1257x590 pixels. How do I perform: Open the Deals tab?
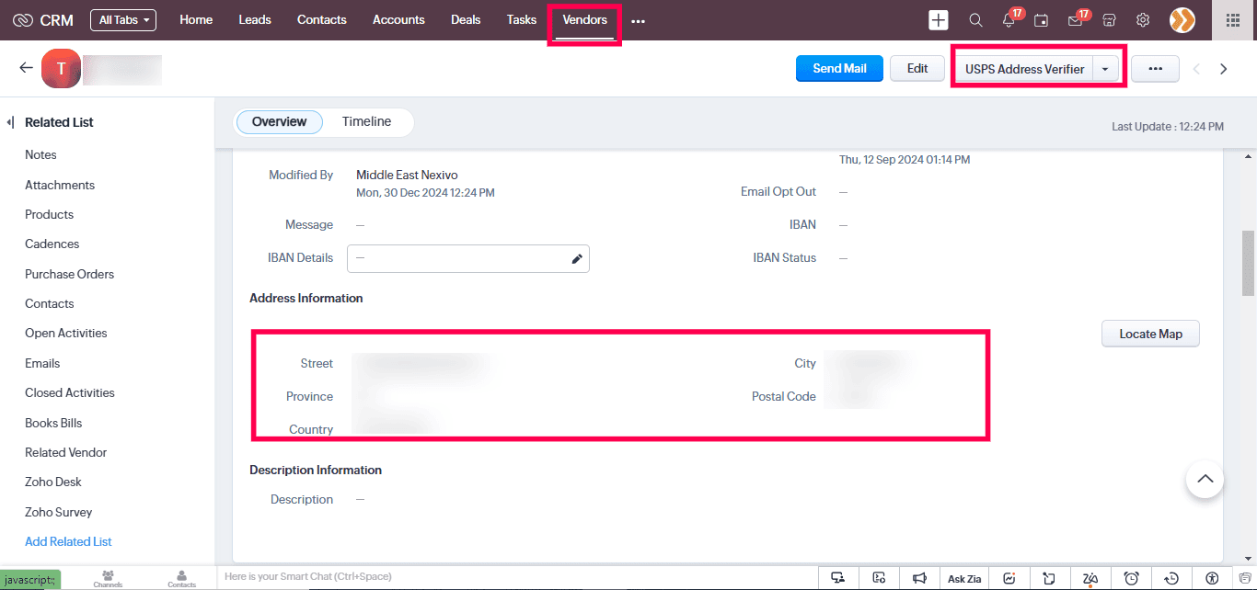466,19
